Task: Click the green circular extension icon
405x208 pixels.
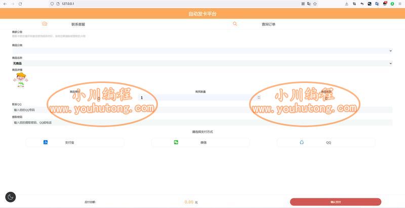Action: pyautogui.click(x=392, y=4)
